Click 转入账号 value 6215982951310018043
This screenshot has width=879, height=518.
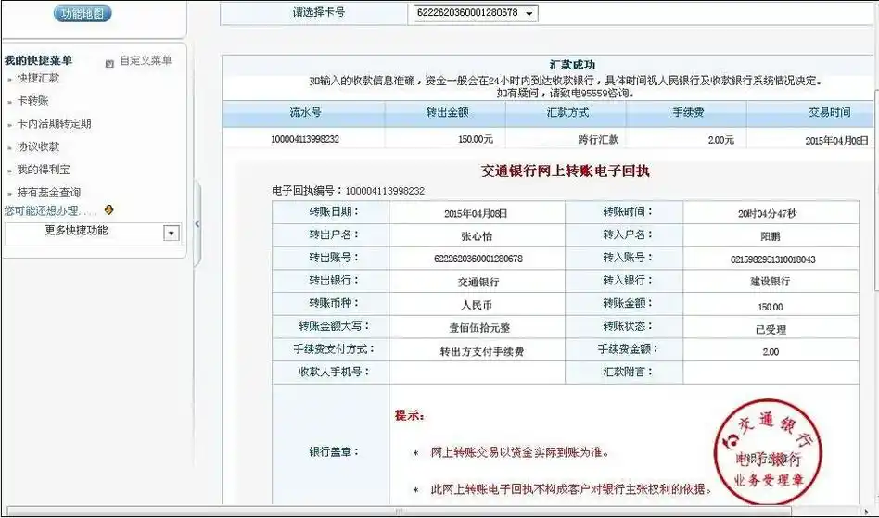[773, 259]
